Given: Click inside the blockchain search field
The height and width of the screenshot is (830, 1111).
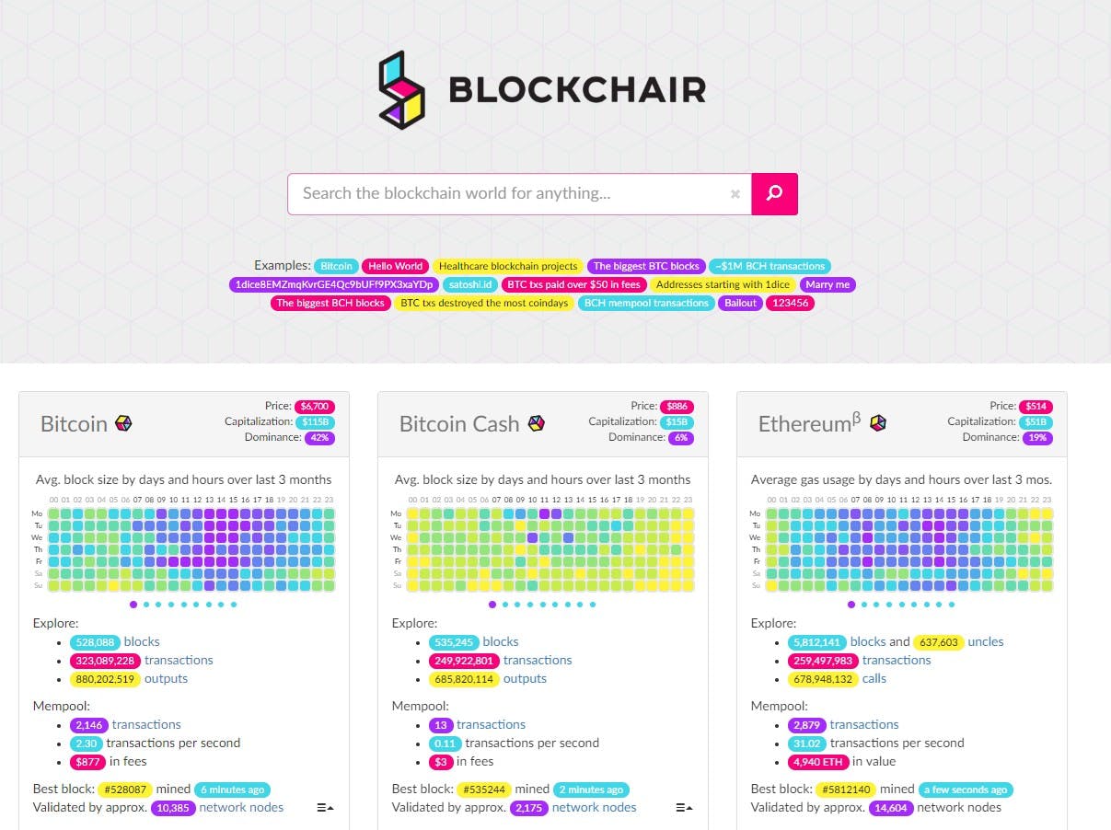Looking at the screenshot, I should pyautogui.click(x=506, y=193).
